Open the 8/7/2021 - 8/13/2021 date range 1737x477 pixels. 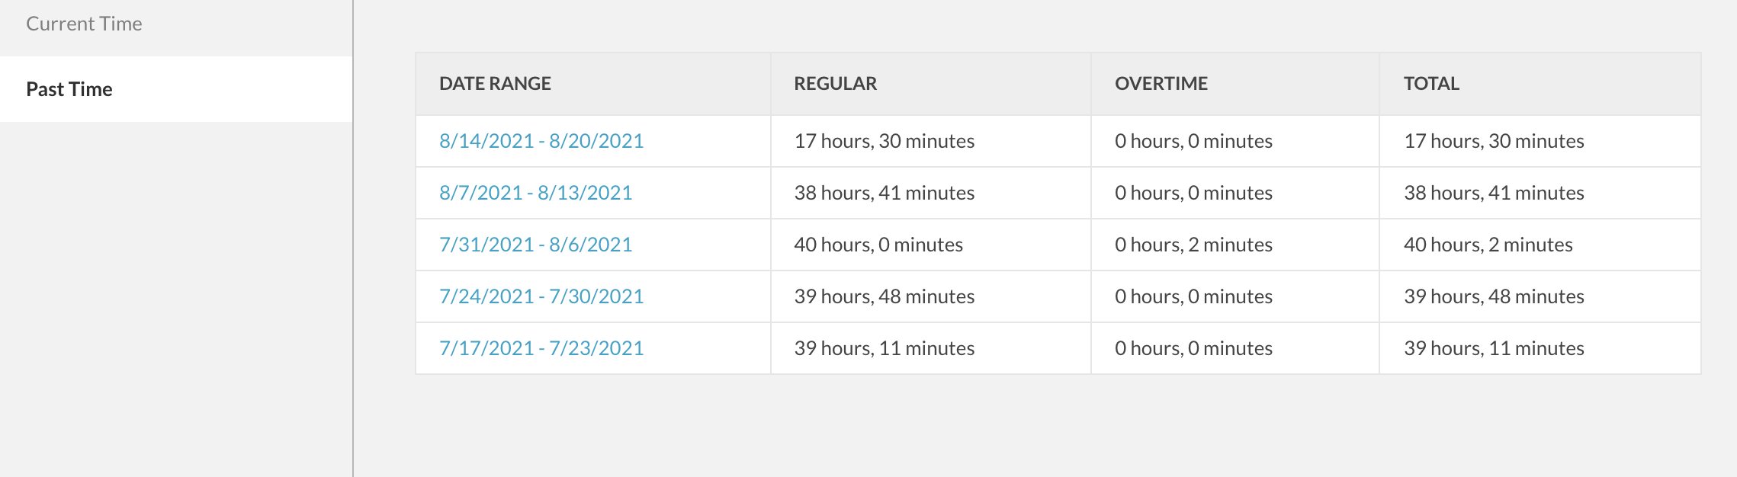(x=535, y=193)
